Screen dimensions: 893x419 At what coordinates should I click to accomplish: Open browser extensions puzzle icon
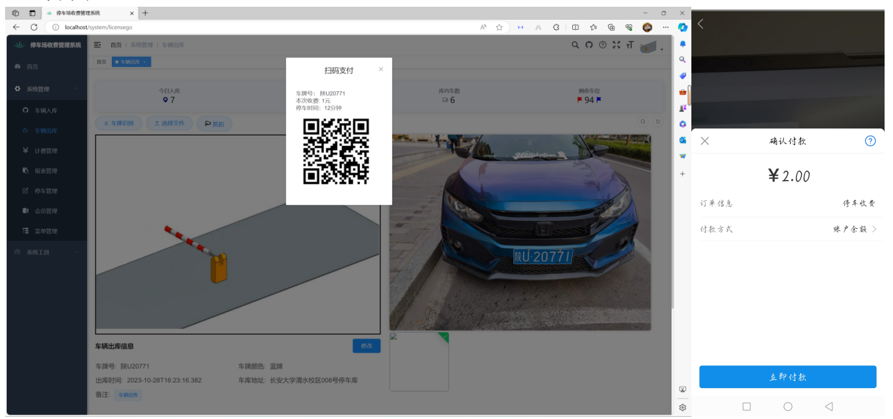[556, 27]
